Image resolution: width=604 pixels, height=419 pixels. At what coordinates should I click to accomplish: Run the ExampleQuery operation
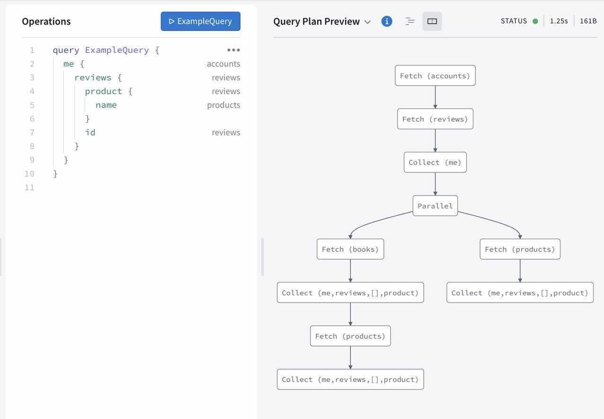(x=200, y=21)
